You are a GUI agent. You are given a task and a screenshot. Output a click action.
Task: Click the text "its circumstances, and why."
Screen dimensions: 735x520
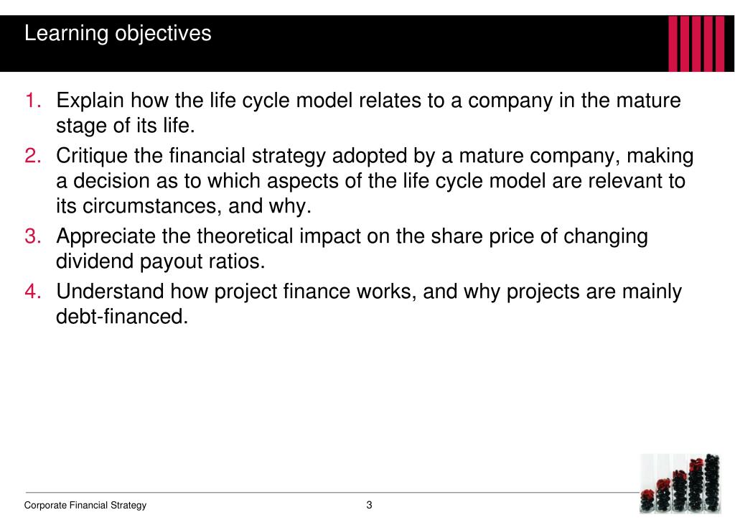[184, 207]
